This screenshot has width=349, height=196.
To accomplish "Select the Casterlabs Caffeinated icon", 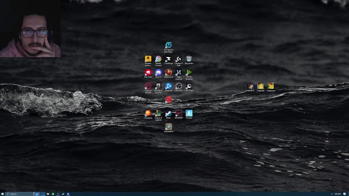I will coord(169,102).
